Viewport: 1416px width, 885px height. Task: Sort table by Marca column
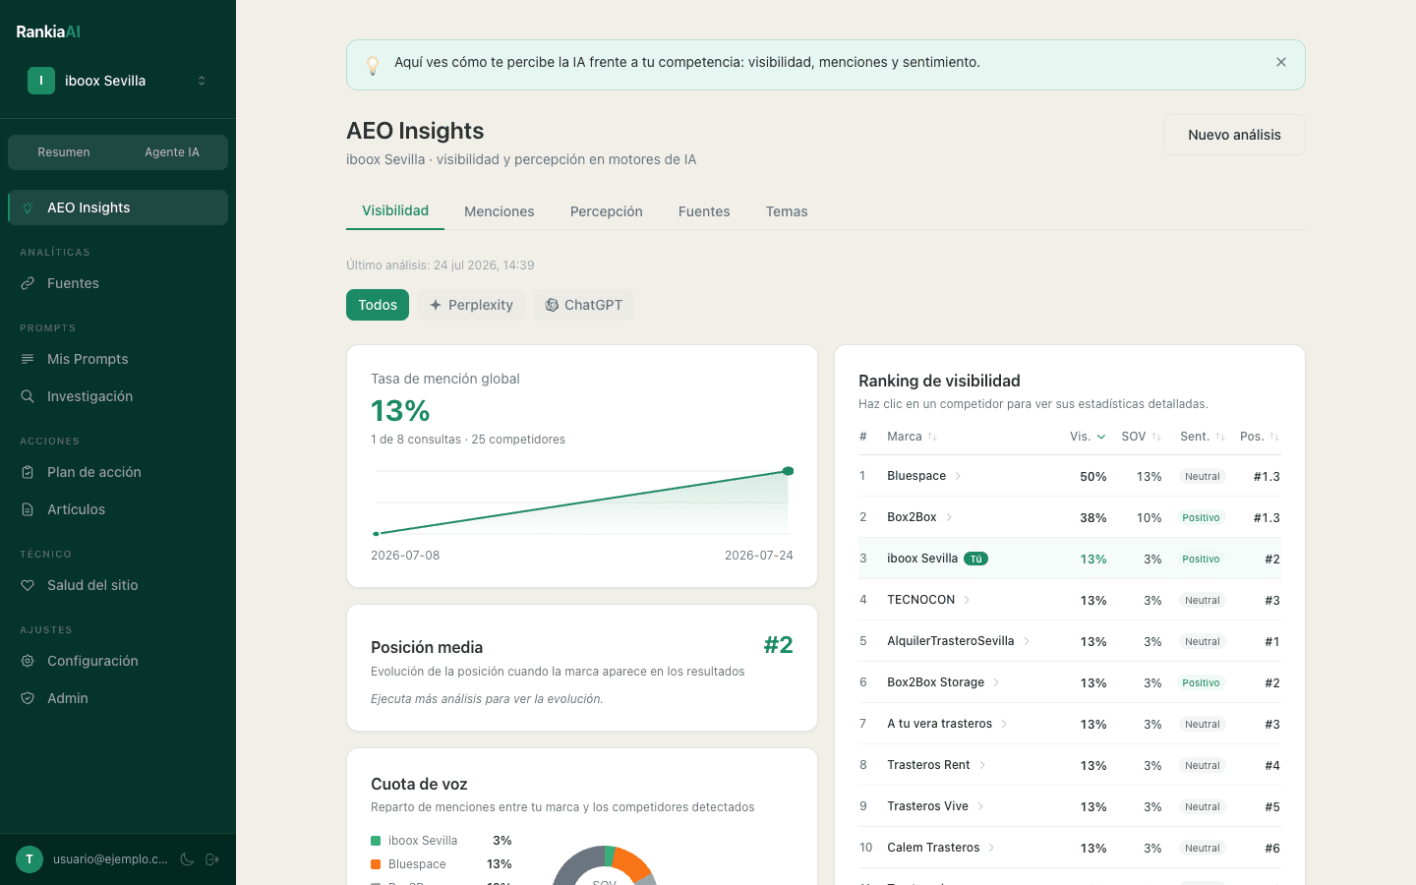tap(912, 437)
